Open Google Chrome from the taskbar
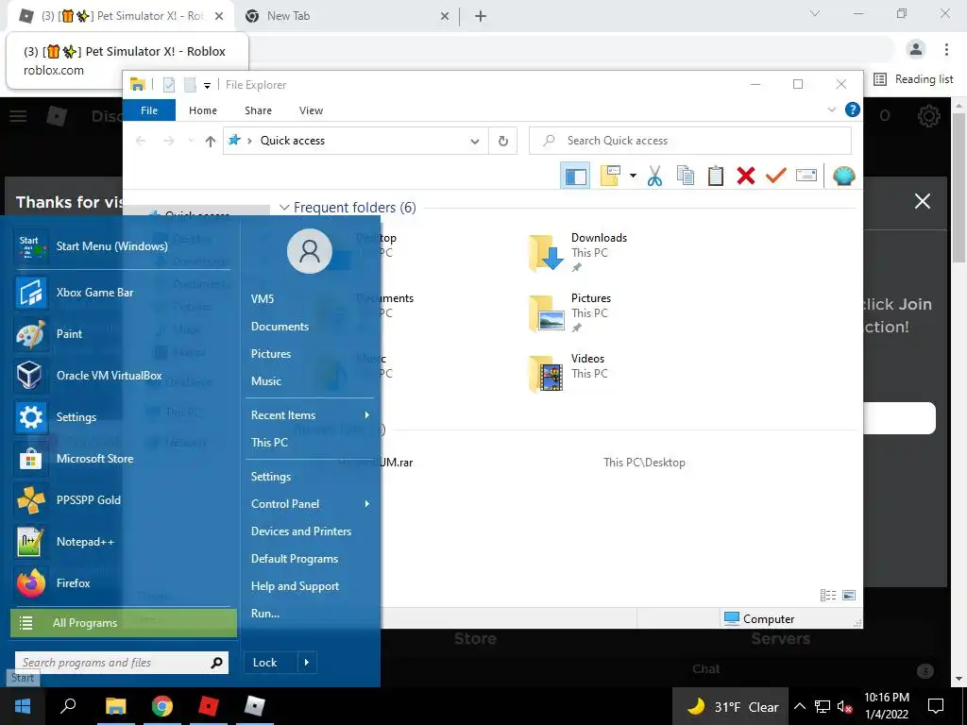Screen dimensions: 967x725 (162, 706)
